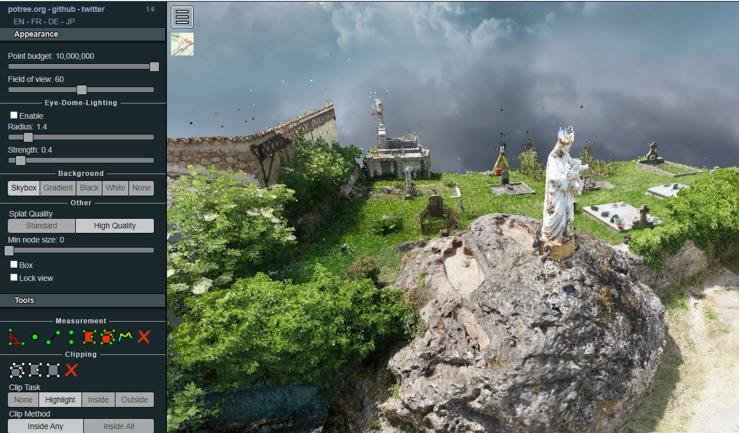Screen dimensions: 739x433
Task: Select the area measurement tool
Action: (89, 337)
